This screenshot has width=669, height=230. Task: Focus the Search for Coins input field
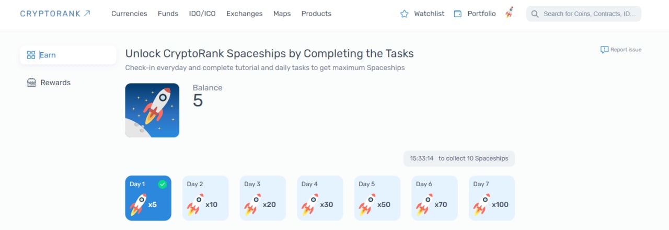click(x=583, y=14)
